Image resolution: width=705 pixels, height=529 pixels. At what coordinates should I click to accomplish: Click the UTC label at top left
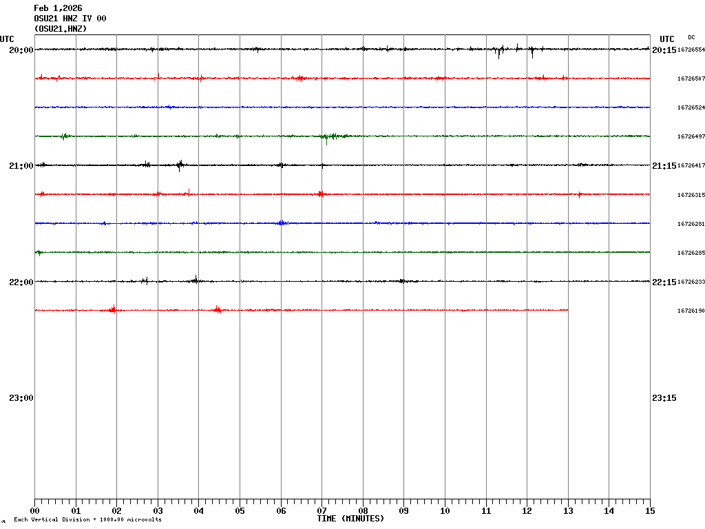coord(7,39)
